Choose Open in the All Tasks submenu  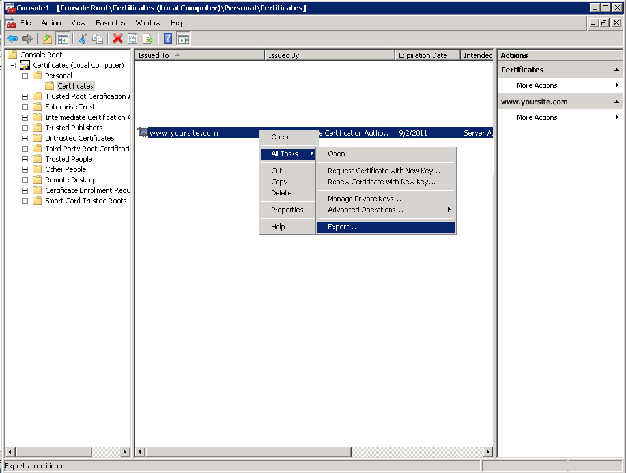pos(386,154)
